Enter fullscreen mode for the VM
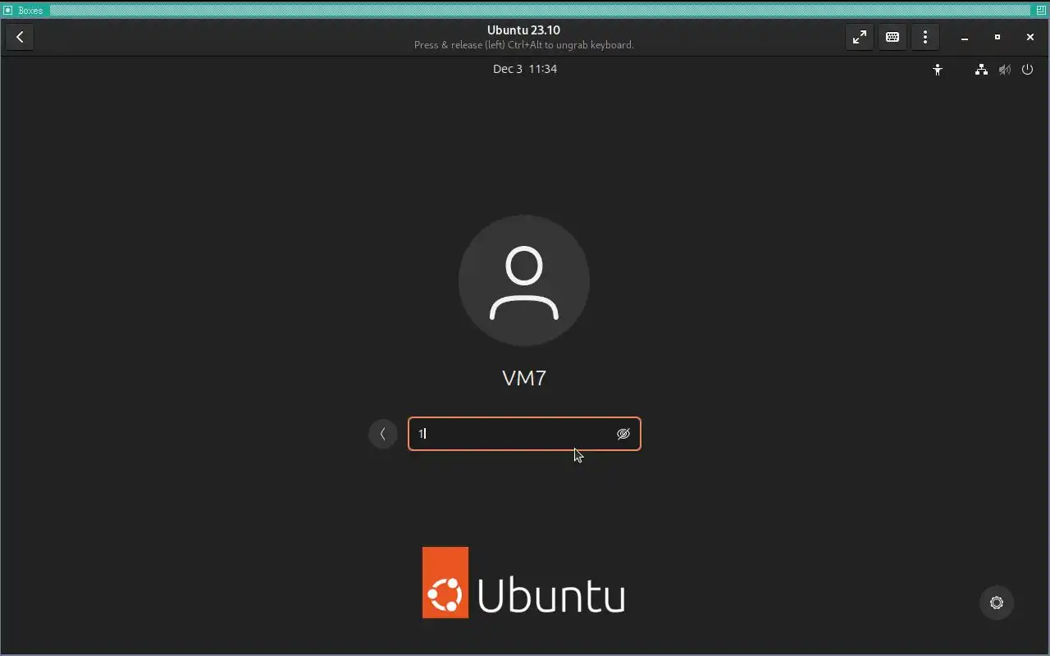The height and width of the screenshot is (656, 1050). 859,37
